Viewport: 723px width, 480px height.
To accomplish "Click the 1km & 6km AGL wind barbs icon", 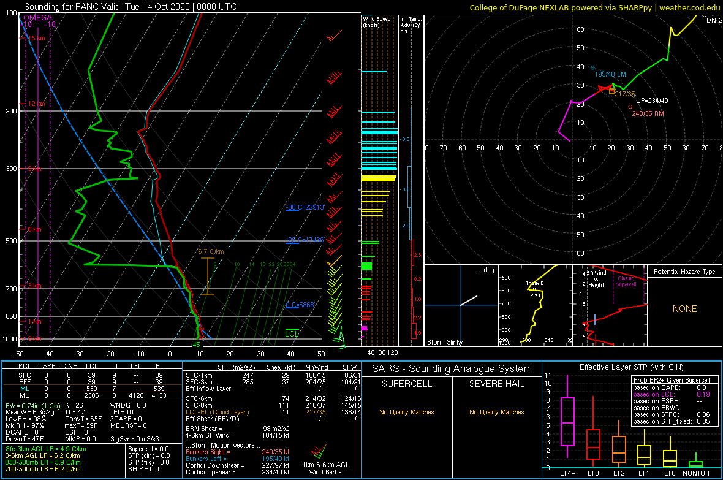I will click(x=318, y=451).
